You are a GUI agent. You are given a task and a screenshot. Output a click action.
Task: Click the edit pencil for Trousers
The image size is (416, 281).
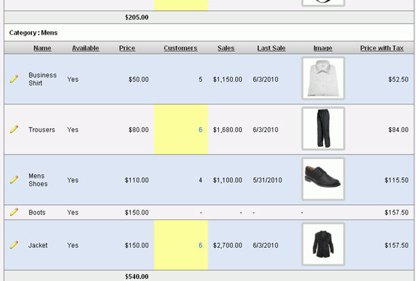[x=14, y=129]
